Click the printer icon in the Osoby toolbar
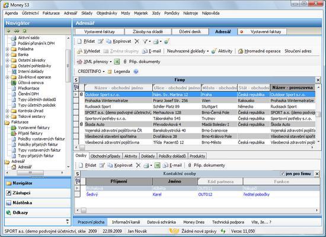 (146, 165)
